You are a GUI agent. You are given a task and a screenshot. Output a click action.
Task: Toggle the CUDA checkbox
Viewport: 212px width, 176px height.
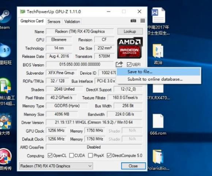(x=71, y=156)
